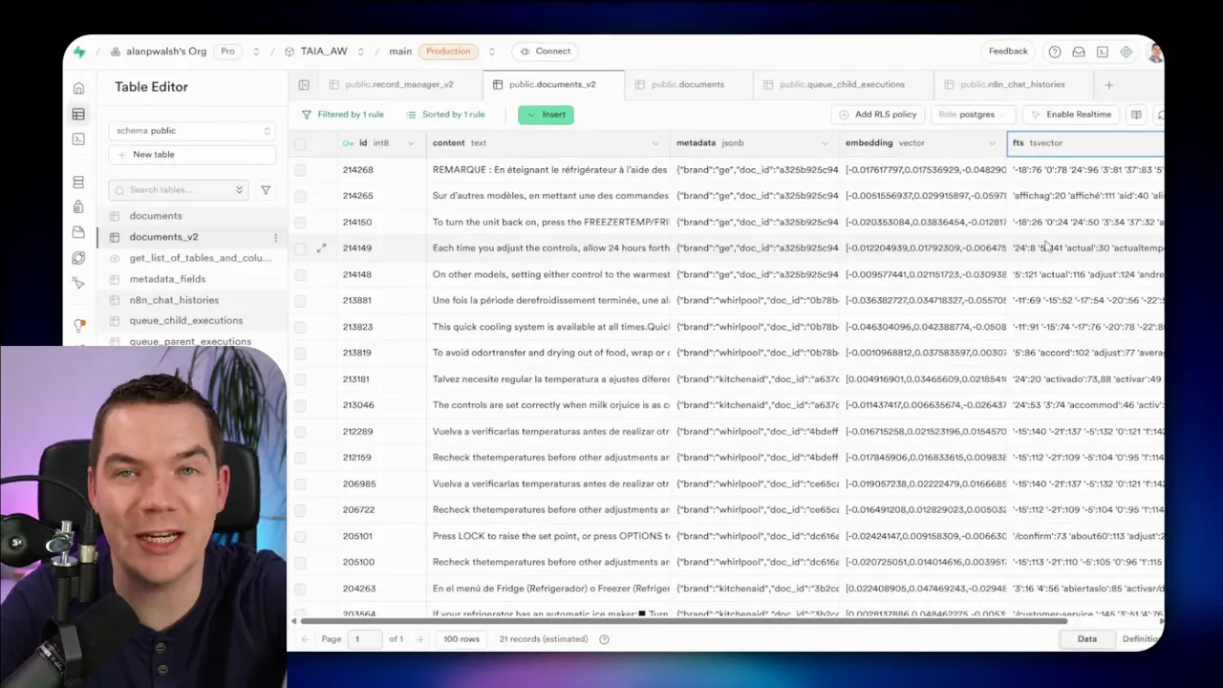
Task: Open the SQL Editor sidebar icon
Action: click(78, 140)
